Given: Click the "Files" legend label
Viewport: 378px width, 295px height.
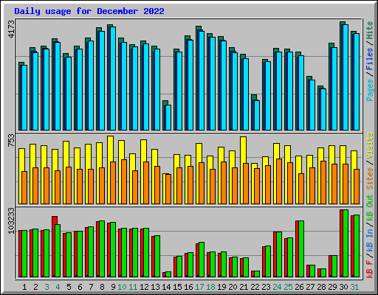Looking at the screenshot, I should click(x=370, y=59).
